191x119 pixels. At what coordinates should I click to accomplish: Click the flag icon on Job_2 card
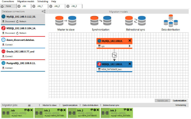(x=92, y=110)
